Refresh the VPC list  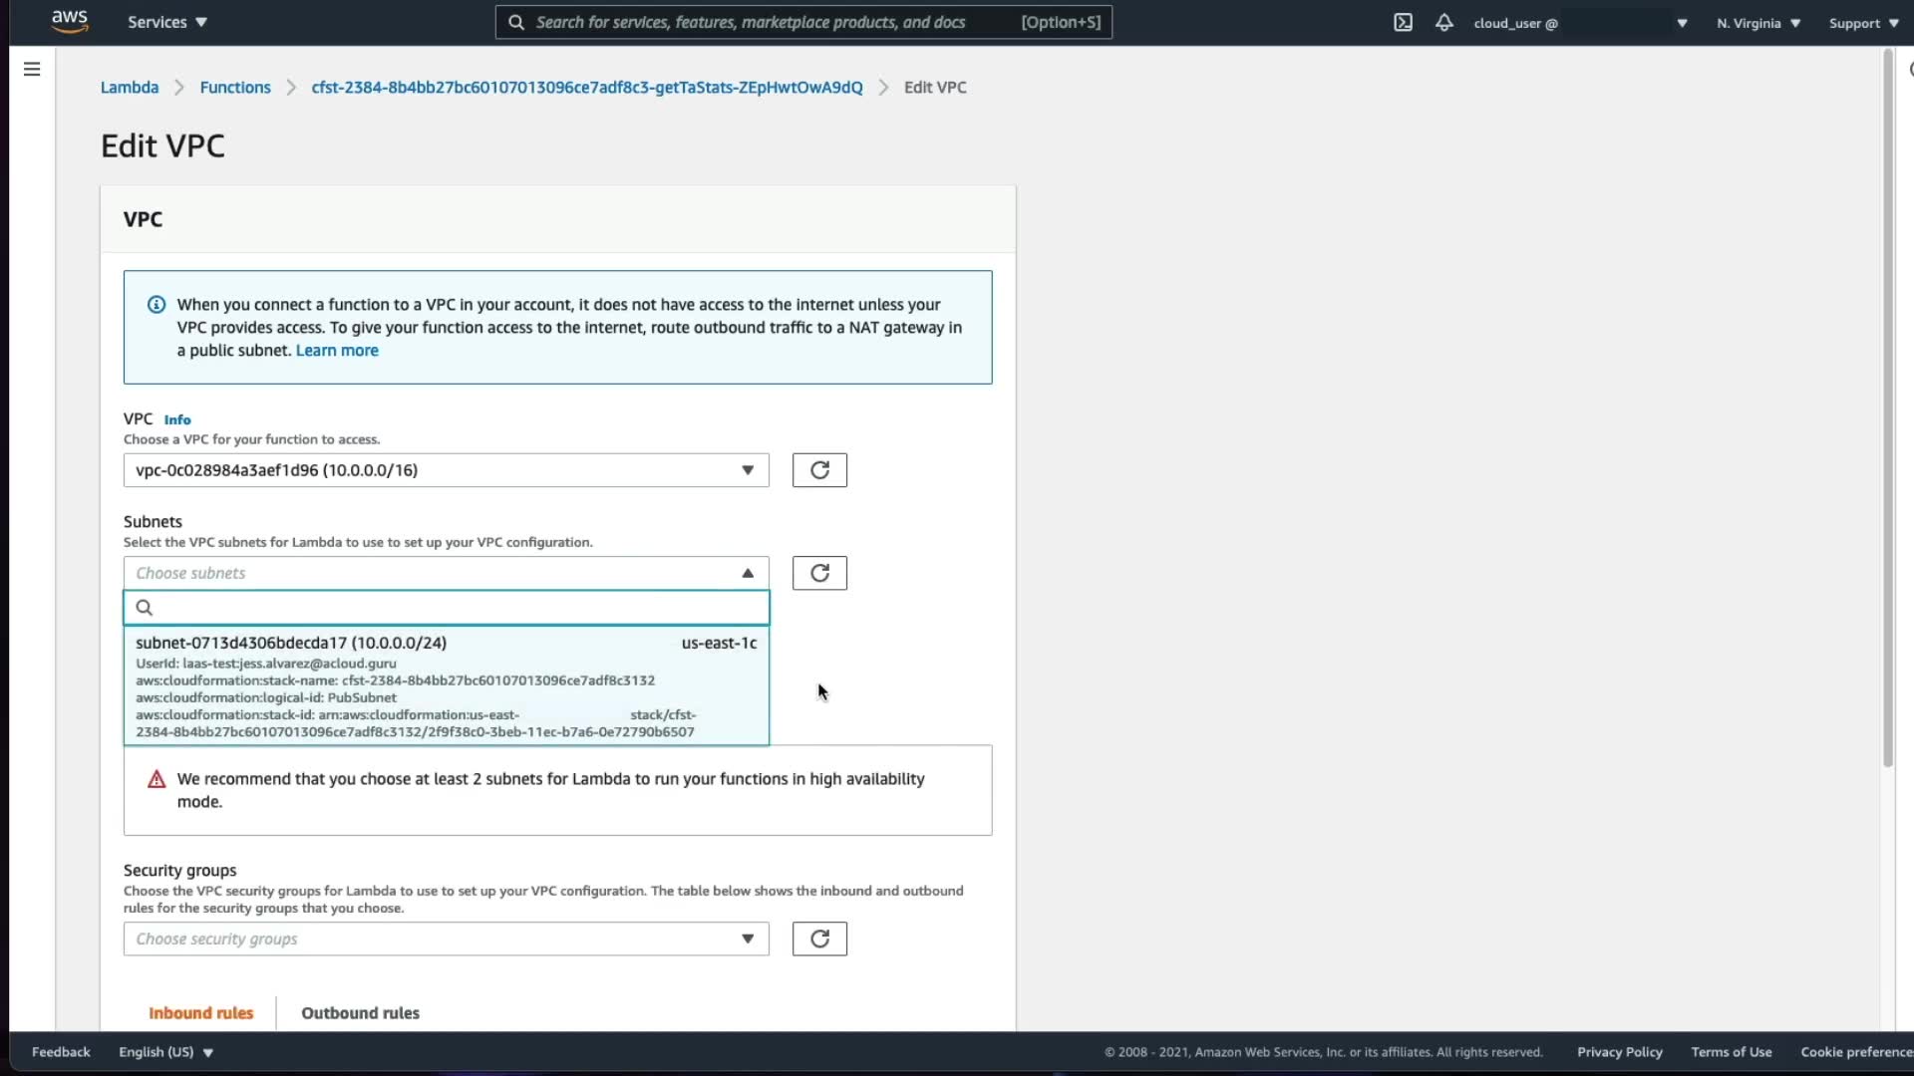pyautogui.click(x=819, y=470)
